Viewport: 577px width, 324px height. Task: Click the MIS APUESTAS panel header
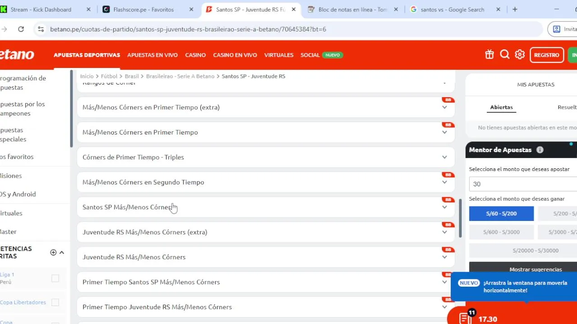coord(536,85)
